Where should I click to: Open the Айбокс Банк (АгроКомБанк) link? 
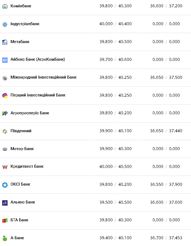tap(38, 59)
